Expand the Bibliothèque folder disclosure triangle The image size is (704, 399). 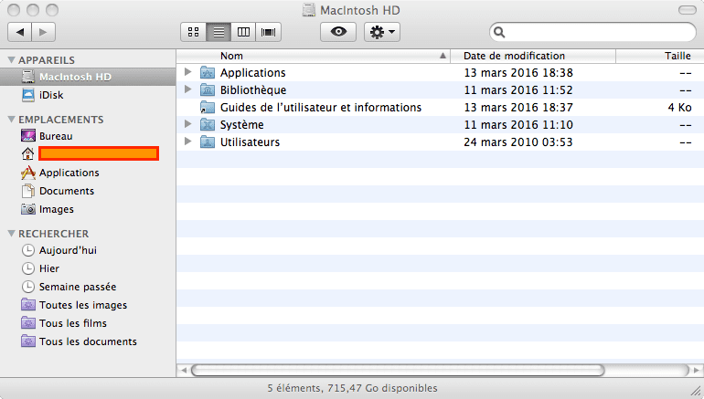click(188, 89)
